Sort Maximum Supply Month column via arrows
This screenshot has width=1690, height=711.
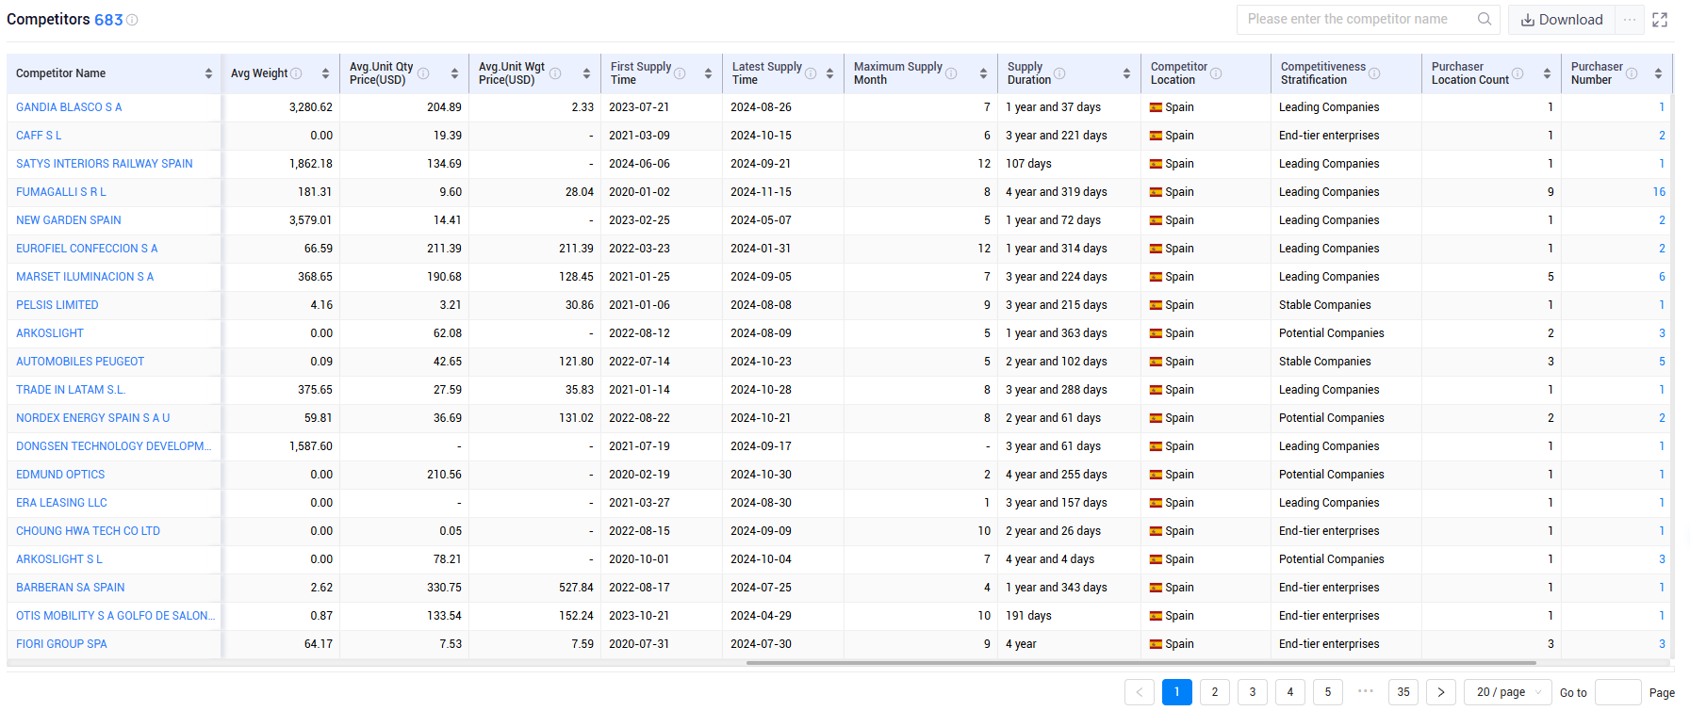pos(983,73)
